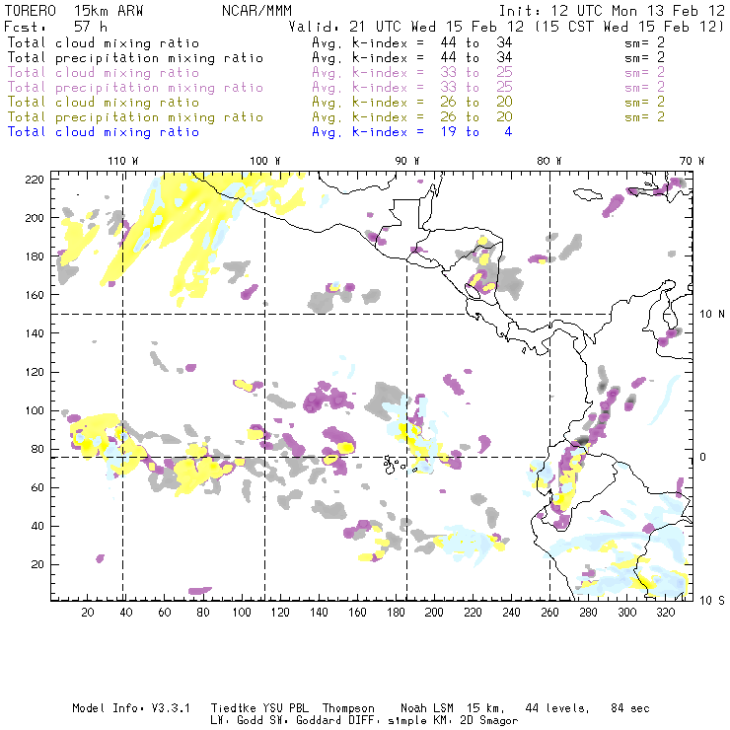730x730 pixels.
Task: Select the 'NCAR/MMM' header label
Action: (256, 11)
